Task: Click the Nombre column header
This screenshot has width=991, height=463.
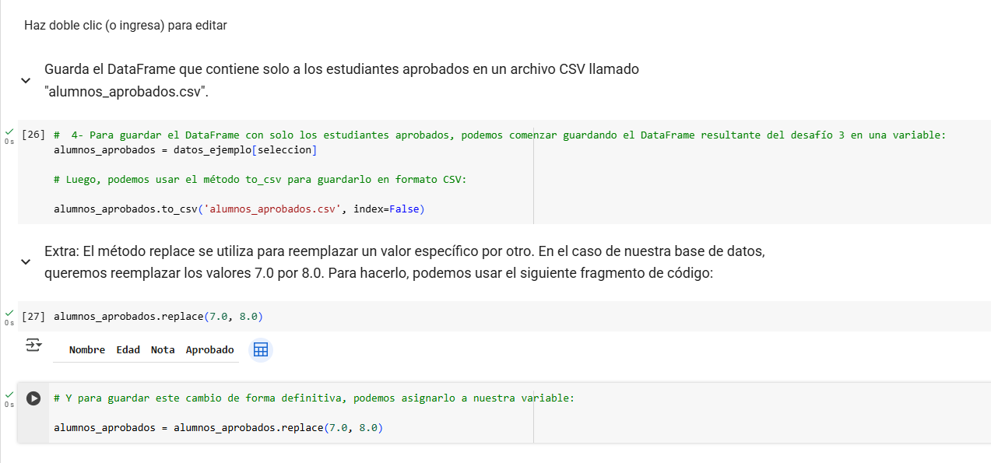Action: pyautogui.click(x=87, y=350)
